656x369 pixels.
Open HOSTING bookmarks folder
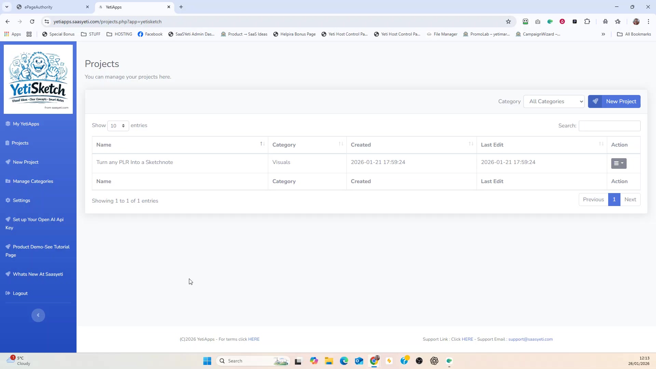click(119, 34)
